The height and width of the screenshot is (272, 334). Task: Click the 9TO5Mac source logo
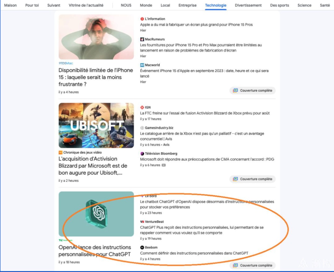[x=66, y=63]
